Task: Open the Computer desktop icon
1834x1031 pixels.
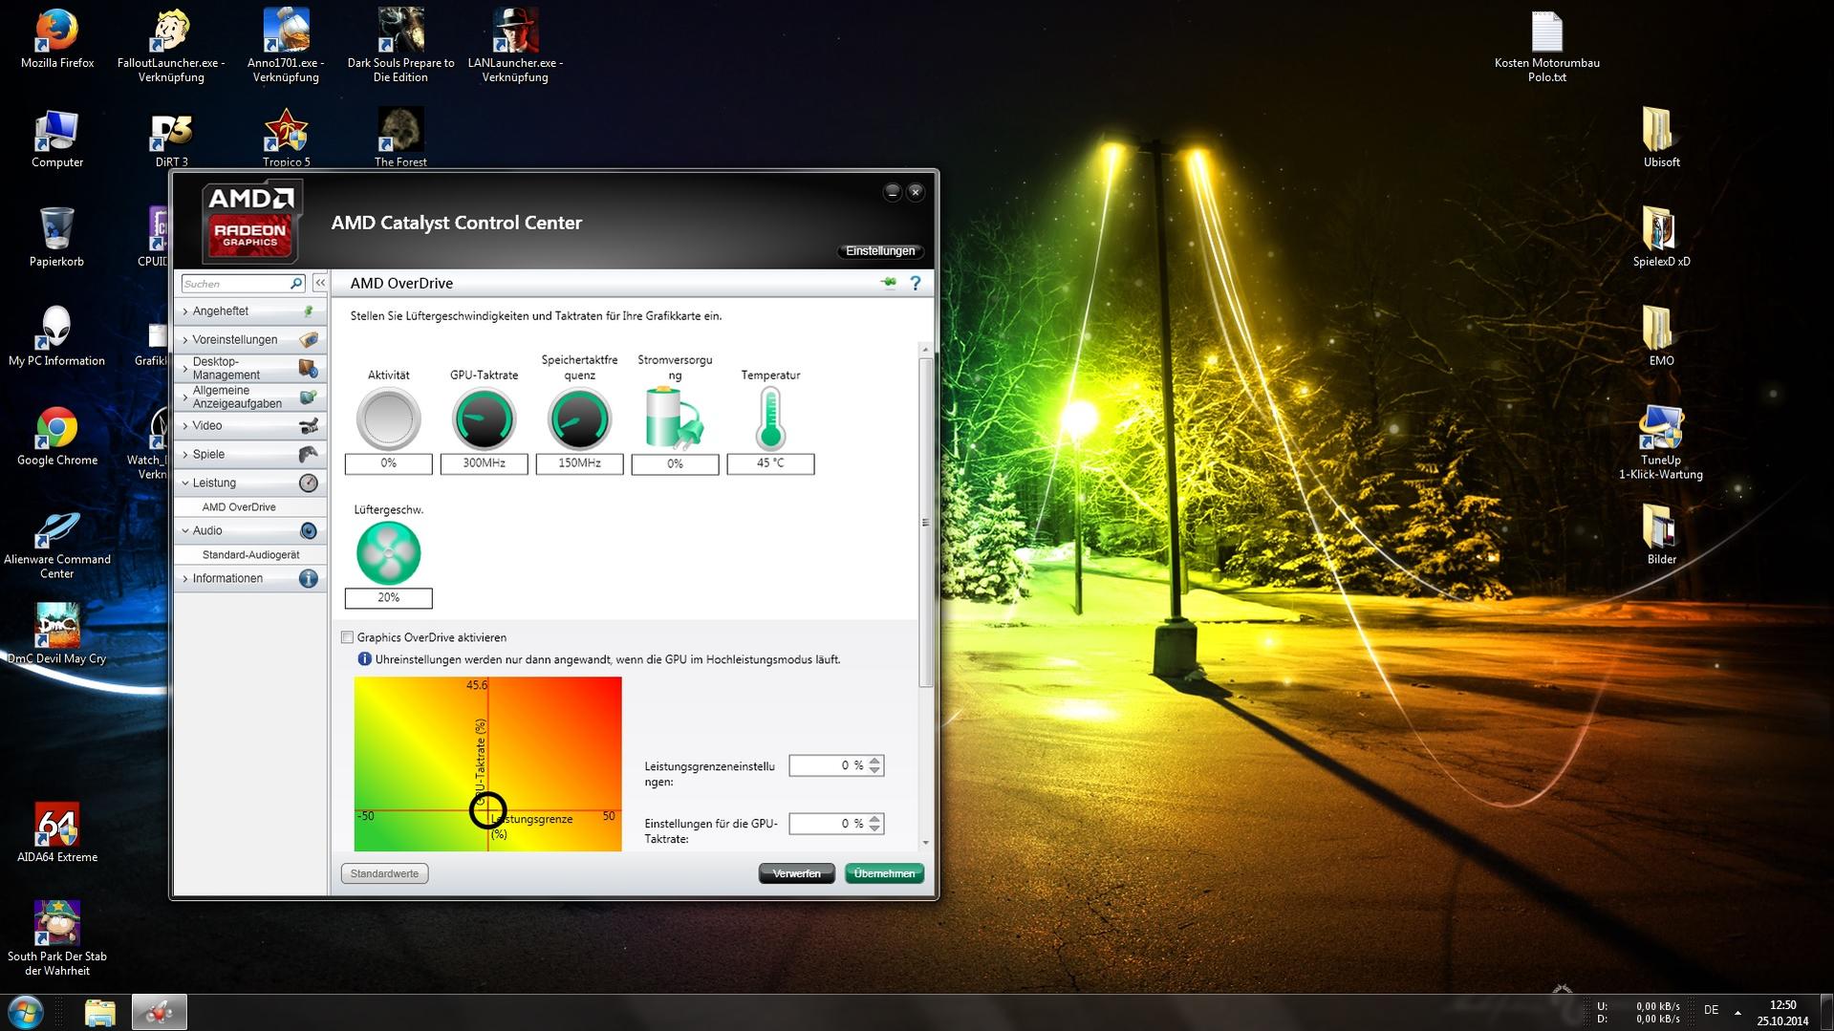Action: coord(56,139)
